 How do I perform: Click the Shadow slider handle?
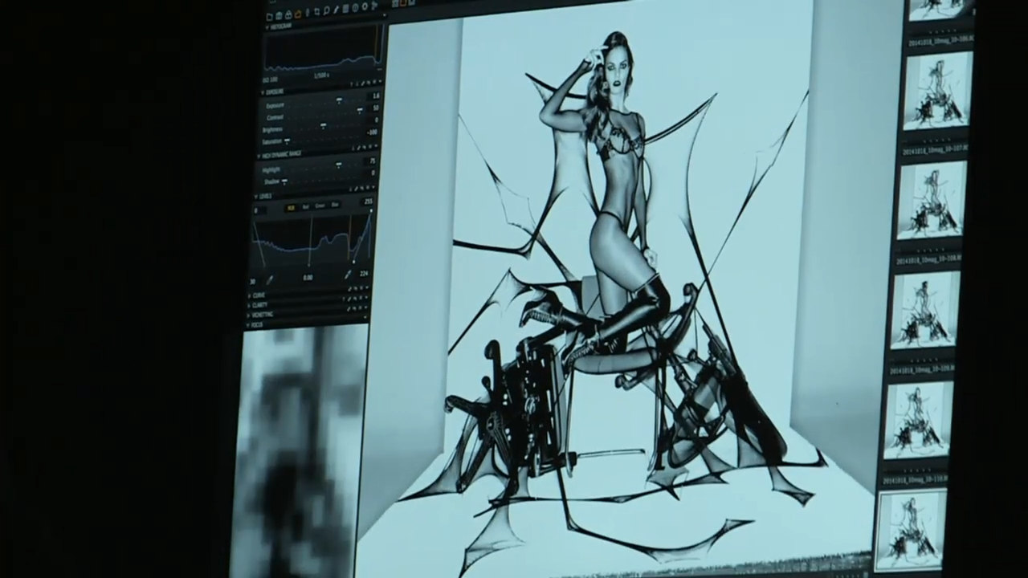pos(284,181)
